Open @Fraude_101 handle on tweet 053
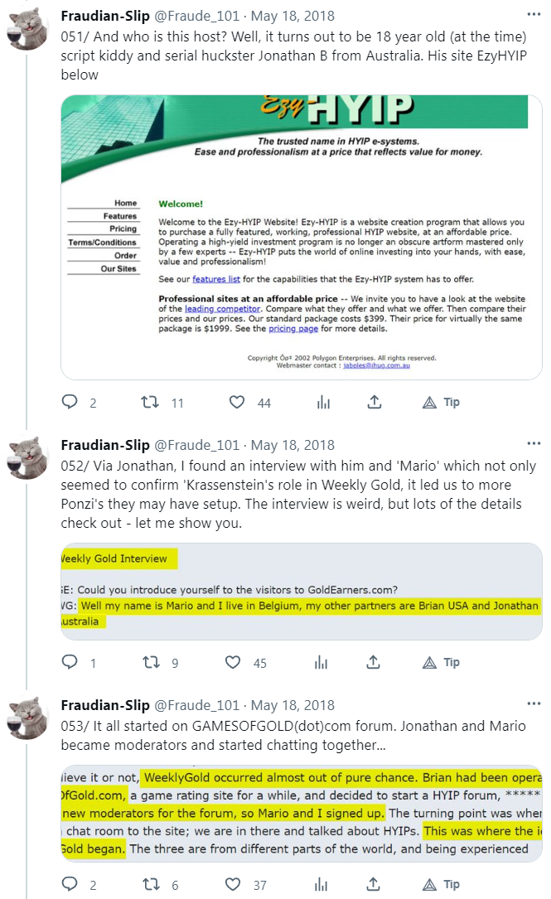 point(197,705)
